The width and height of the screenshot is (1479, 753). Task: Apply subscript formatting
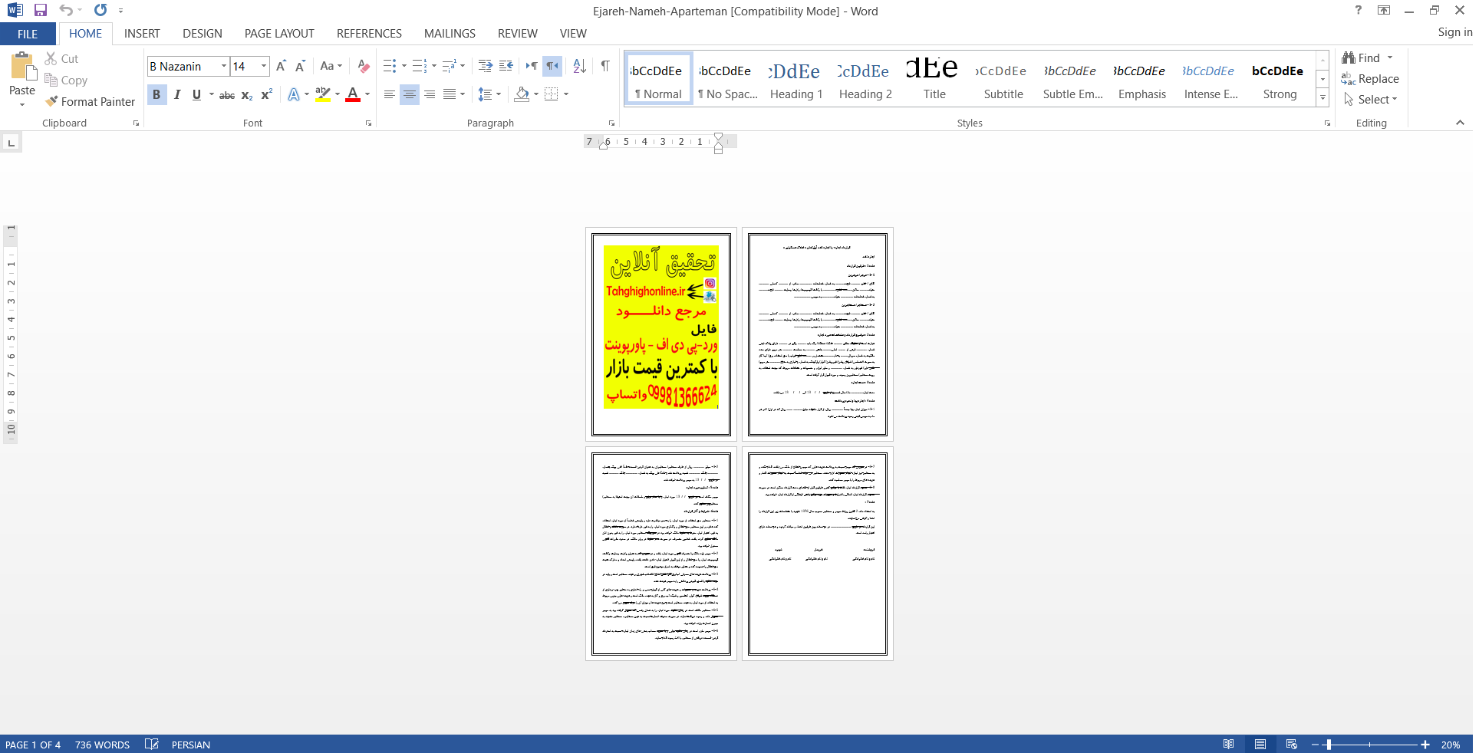pos(247,94)
